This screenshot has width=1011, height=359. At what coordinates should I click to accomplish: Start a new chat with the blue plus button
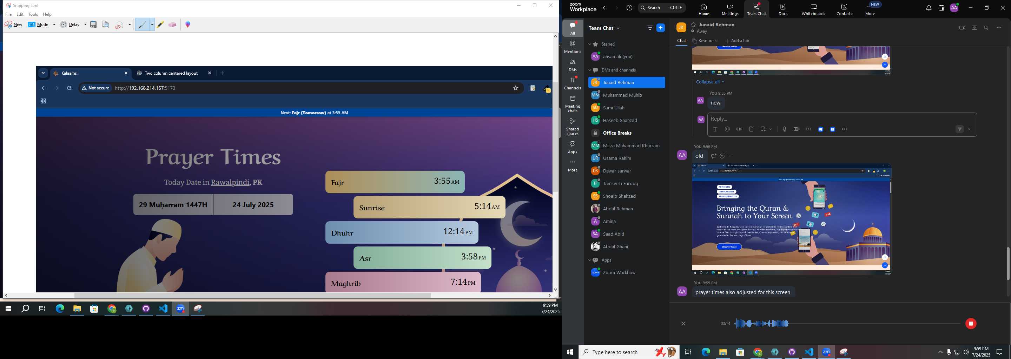pos(661,28)
